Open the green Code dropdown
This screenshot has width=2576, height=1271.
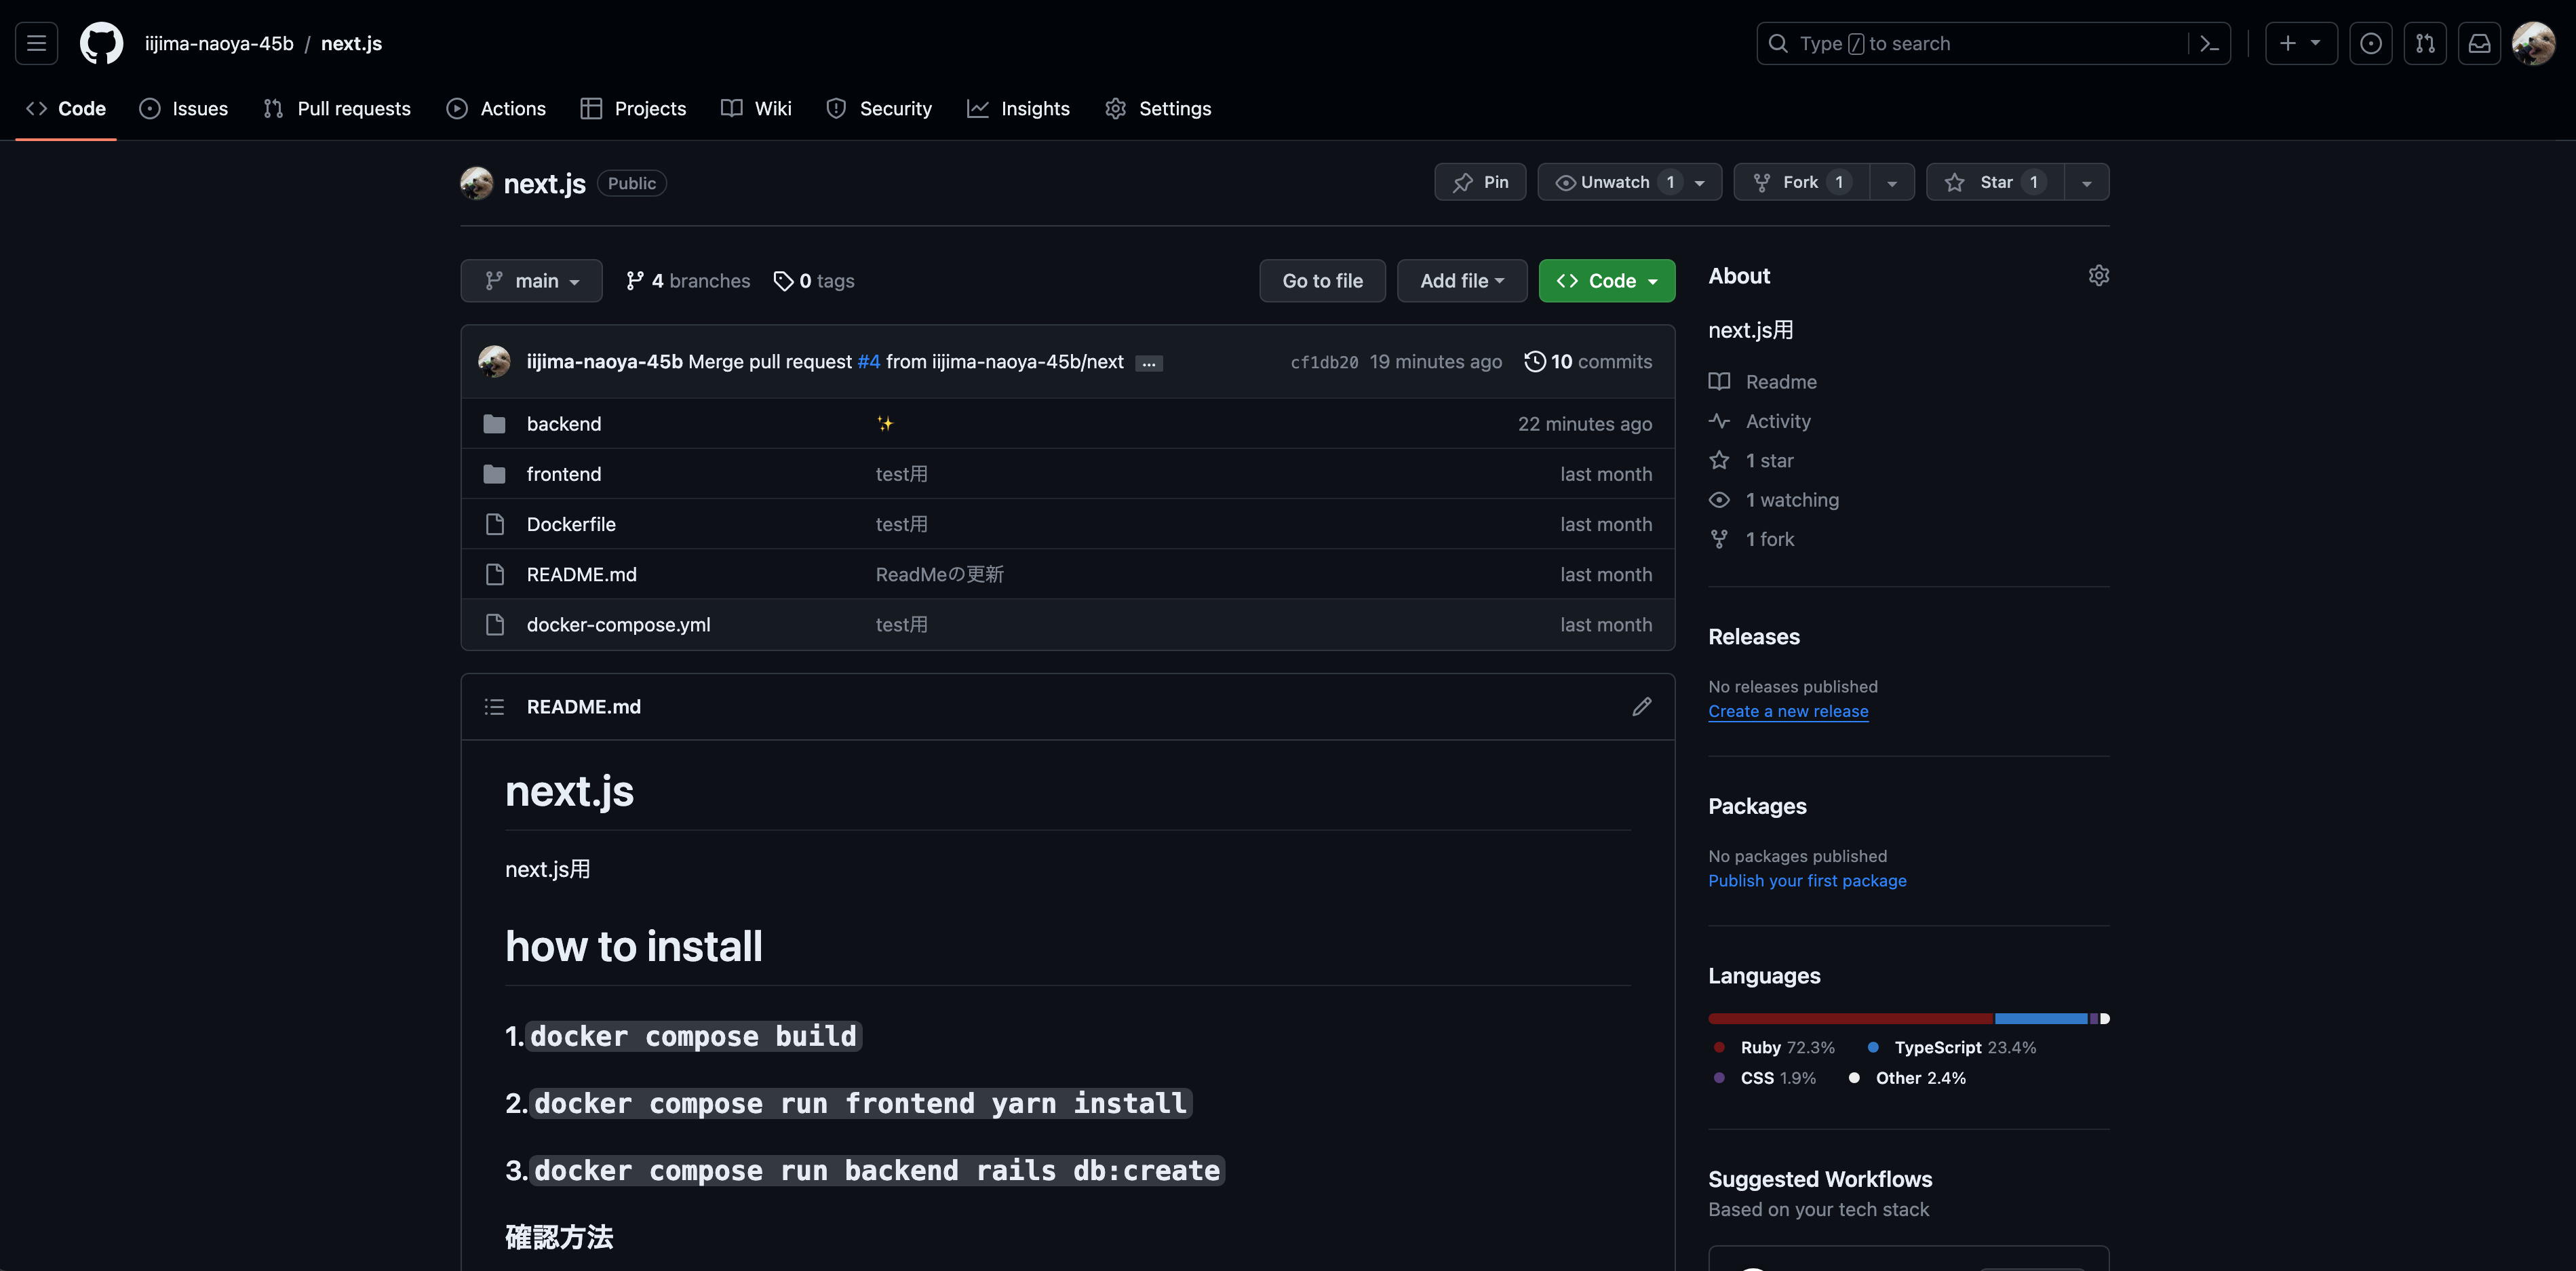pos(1606,280)
